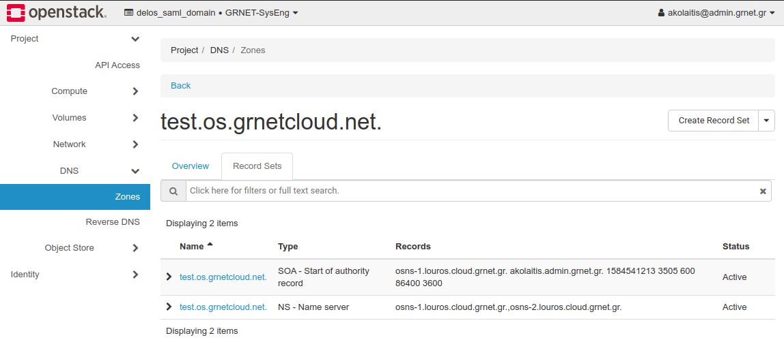Expand the NS record row chevron
The image size is (784, 340).
[169, 307]
